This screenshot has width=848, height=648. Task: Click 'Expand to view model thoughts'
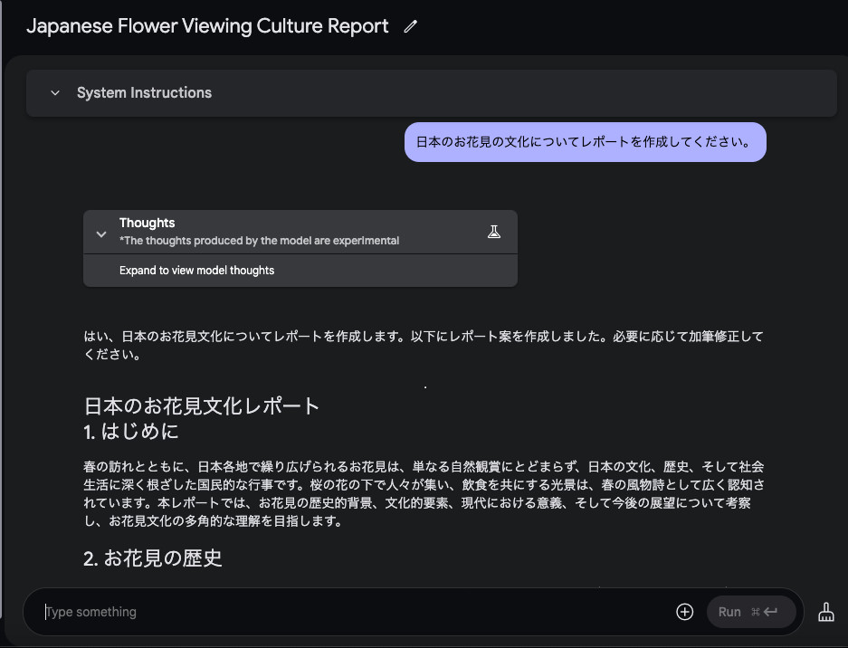[197, 271]
